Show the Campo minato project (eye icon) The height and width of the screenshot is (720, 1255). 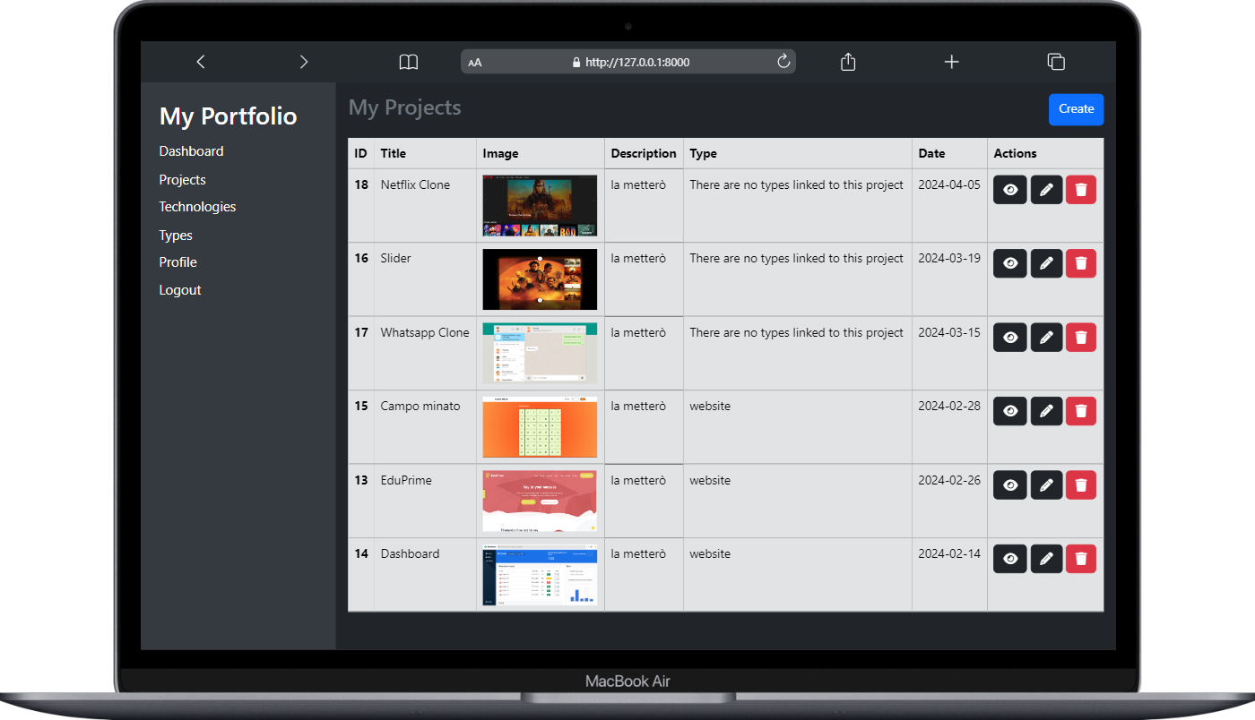coord(1010,411)
